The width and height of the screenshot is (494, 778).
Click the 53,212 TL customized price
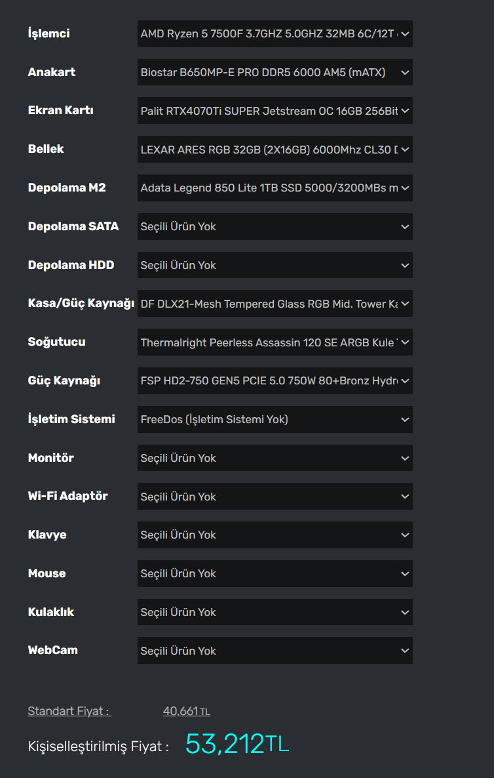237,744
